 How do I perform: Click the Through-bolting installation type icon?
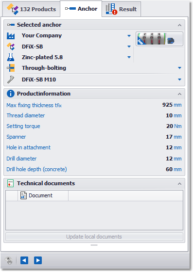(x=11, y=68)
